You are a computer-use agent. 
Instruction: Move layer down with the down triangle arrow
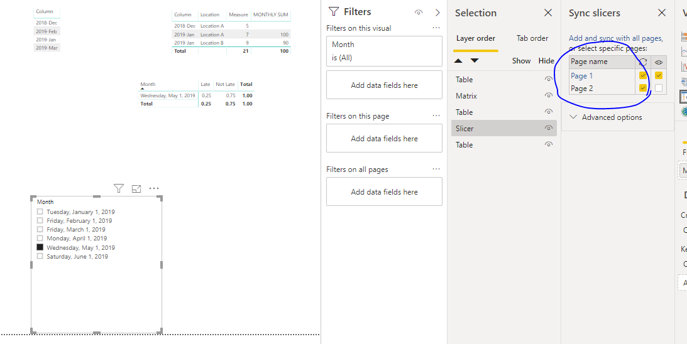[x=475, y=61]
